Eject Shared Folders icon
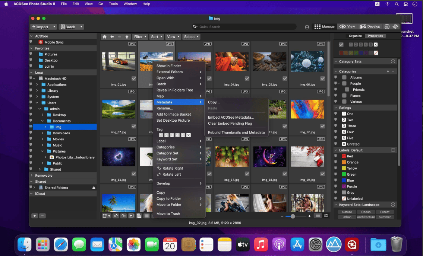The height and width of the screenshot is (256, 423). point(94,188)
